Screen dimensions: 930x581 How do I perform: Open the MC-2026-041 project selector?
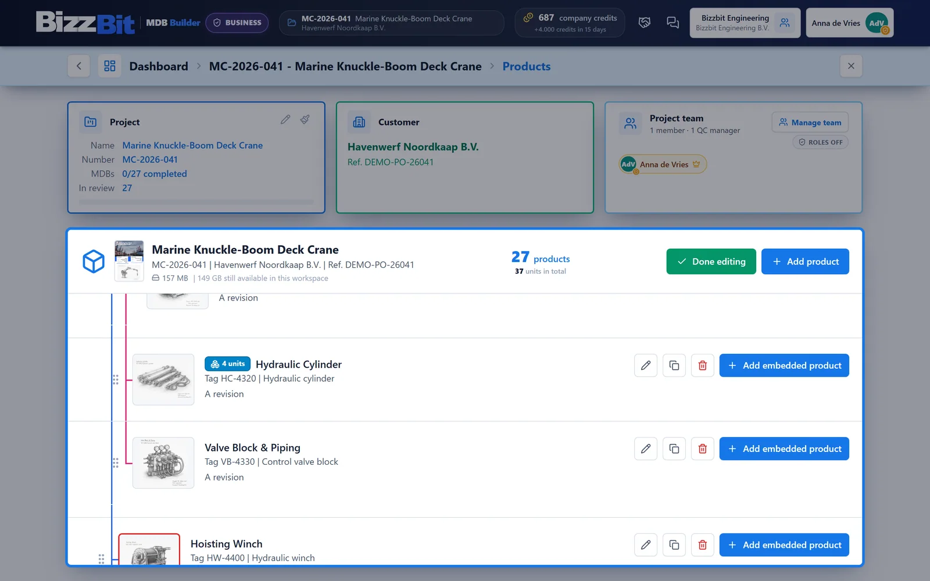(391, 23)
